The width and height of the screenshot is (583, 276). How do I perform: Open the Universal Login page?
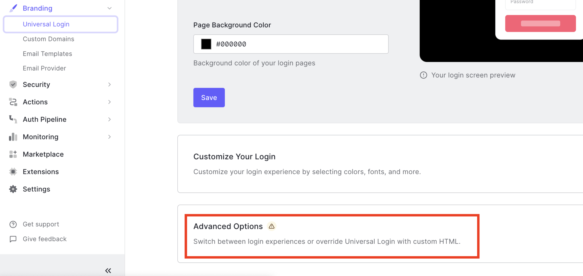point(46,24)
